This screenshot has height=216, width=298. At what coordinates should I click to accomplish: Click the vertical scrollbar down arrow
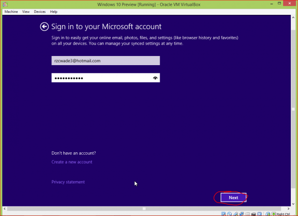(293, 204)
